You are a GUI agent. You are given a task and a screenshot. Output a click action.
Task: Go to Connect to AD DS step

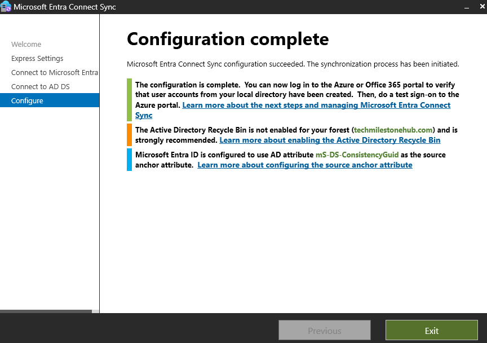pyautogui.click(x=41, y=87)
